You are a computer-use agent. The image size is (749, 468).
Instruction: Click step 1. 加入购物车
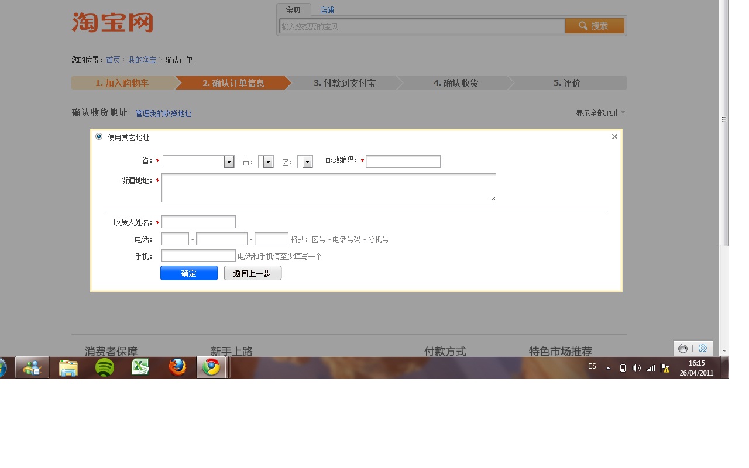[122, 83]
